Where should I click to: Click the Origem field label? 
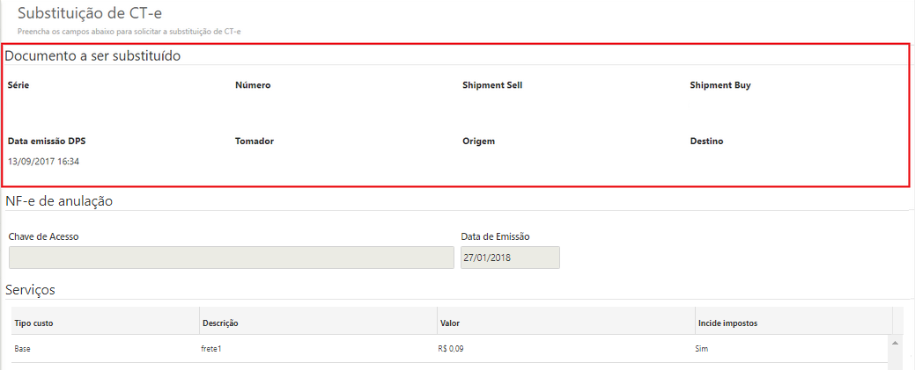[478, 141]
